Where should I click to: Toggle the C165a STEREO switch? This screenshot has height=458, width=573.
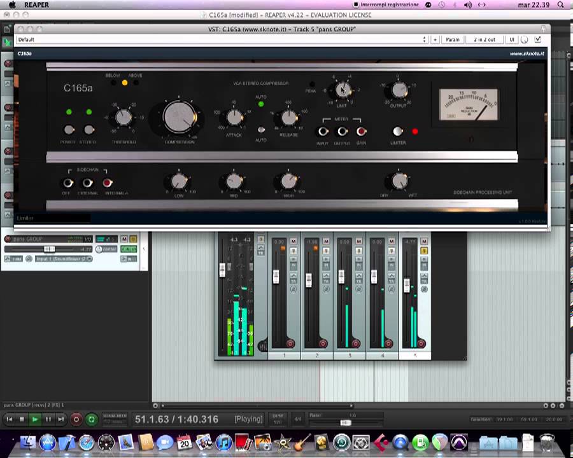click(88, 130)
